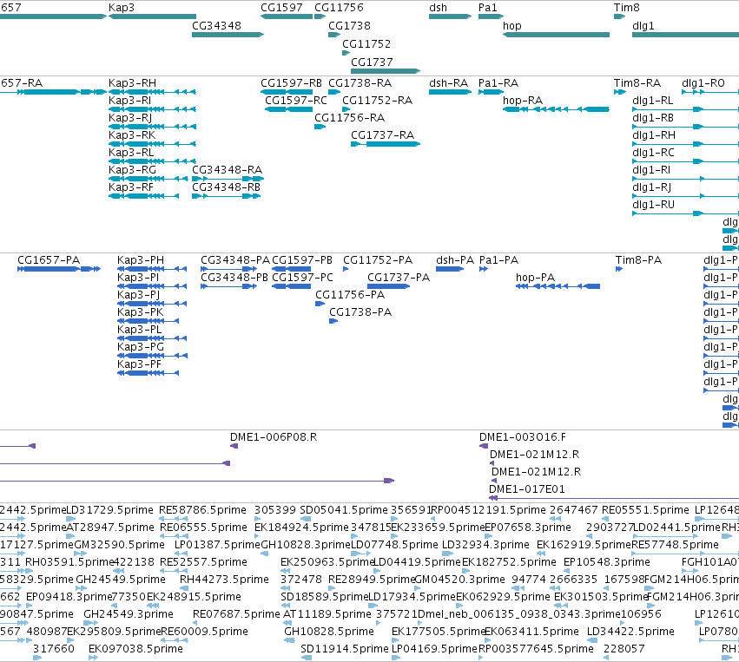
Task: Select transcript Kap3-RH
Action: tap(152, 92)
